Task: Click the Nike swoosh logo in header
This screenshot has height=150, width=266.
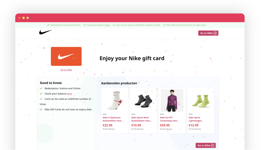Action: coord(46,32)
